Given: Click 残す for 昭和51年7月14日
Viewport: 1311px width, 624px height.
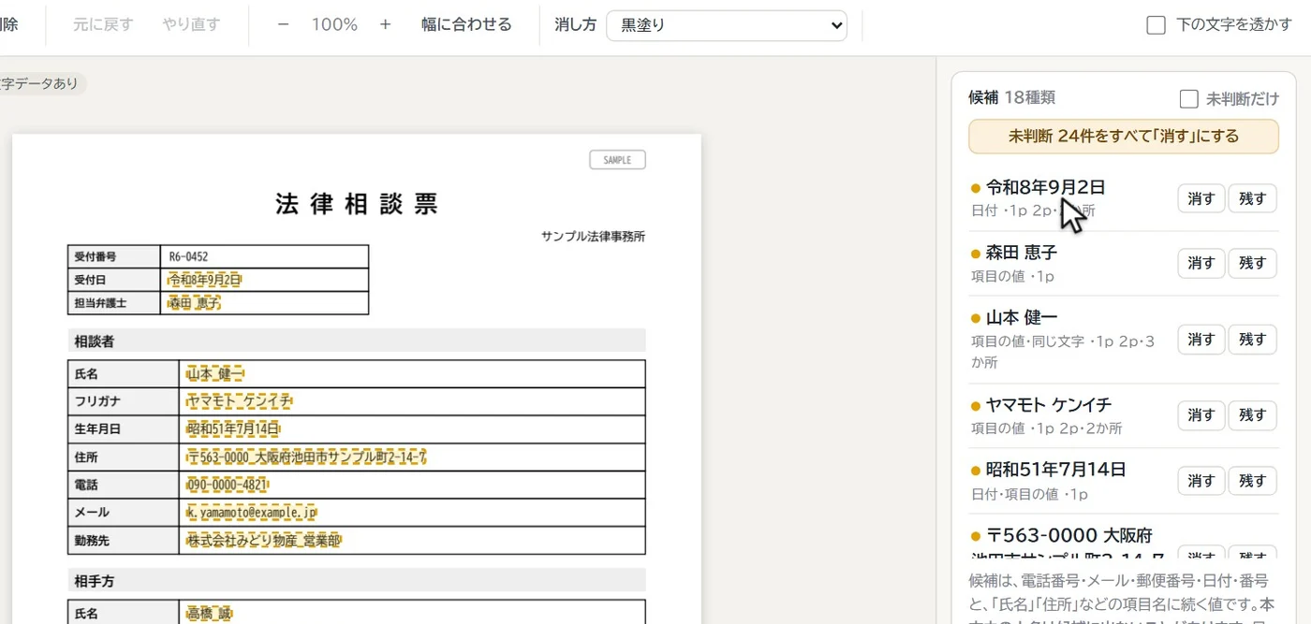Looking at the screenshot, I should [x=1252, y=481].
